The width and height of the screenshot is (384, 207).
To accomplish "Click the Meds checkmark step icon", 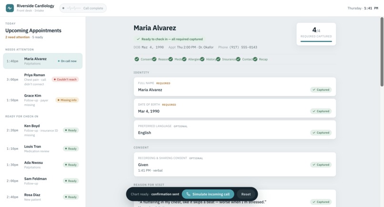I will point(171,59).
